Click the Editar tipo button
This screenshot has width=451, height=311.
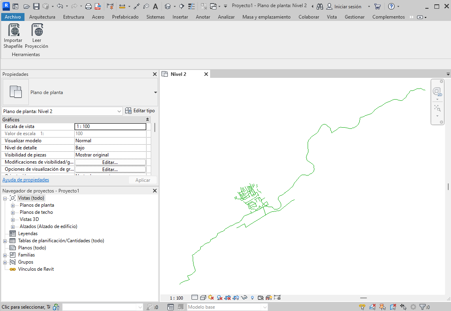[x=140, y=111]
